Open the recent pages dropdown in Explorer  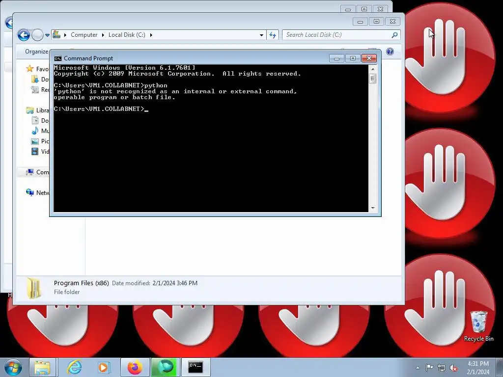tap(48, 35)
